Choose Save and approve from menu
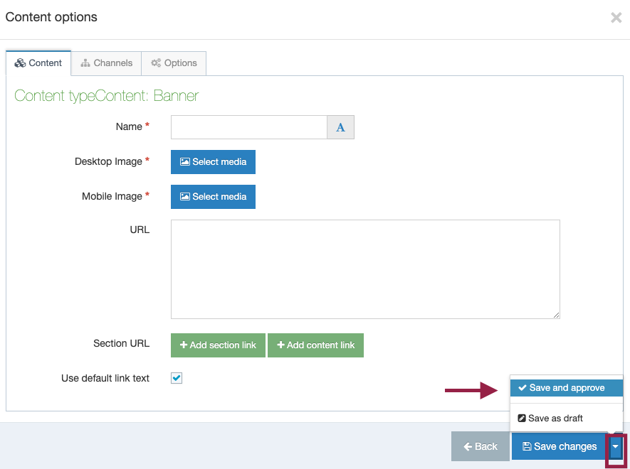Viewport: 630px width, 469px height. click(x=566, y=388)
